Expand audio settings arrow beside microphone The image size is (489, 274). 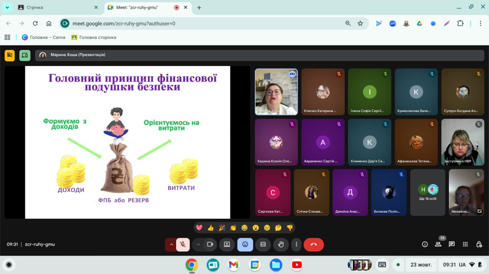[171, 244]
